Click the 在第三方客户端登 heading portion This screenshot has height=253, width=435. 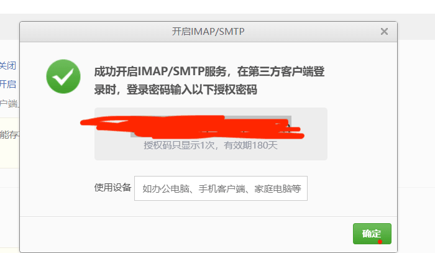[281, 71]
